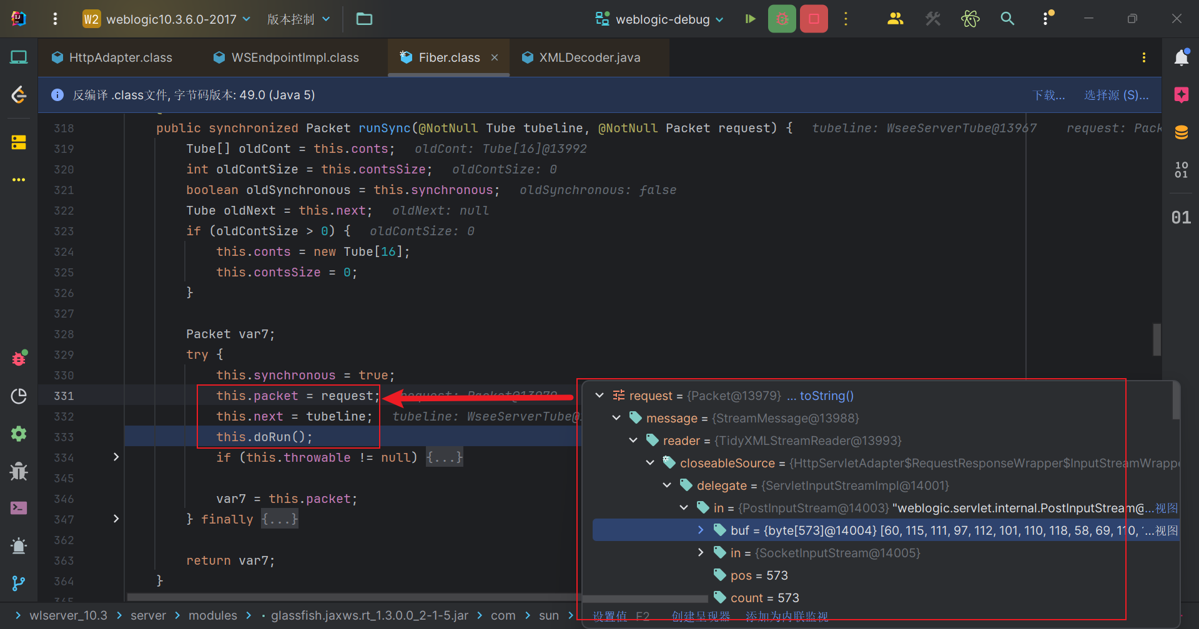Open the yellow Structure tool window
The width and height of the screenshot is (1199, 629).
[x=19, y=142]
